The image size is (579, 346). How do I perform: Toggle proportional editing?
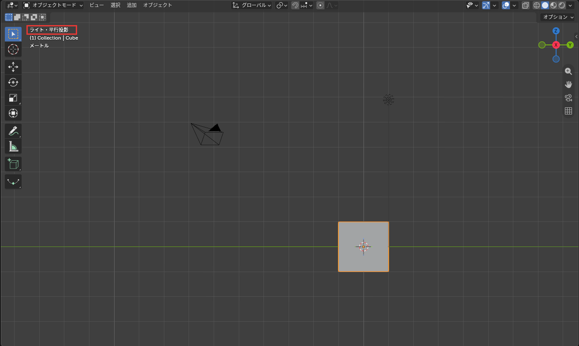320,5
